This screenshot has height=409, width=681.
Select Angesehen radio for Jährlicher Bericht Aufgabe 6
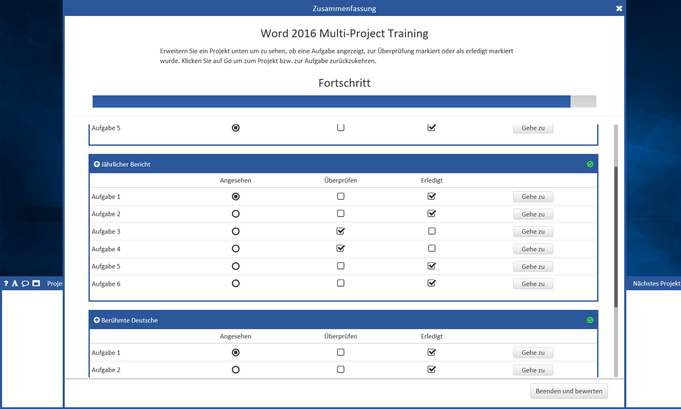(236, 283)
